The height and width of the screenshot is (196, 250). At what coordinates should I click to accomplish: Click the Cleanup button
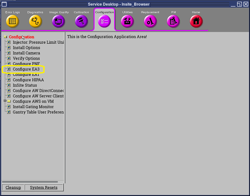click(13, 188)
